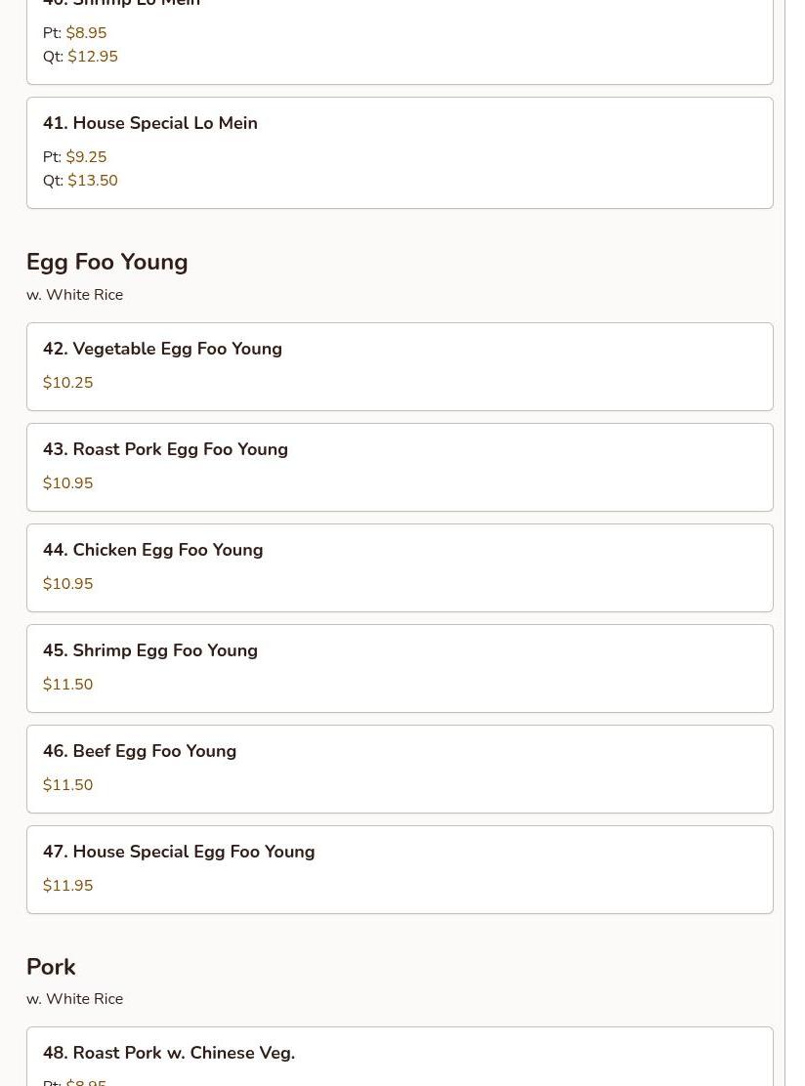Screen dimensions: 805x1086
Task: Click the $10.25 price under Vegetable Egg Foo Young
Action: (67, 383)
